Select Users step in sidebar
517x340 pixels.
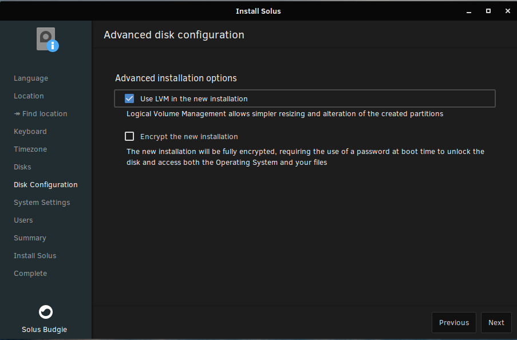coord(23,220)
